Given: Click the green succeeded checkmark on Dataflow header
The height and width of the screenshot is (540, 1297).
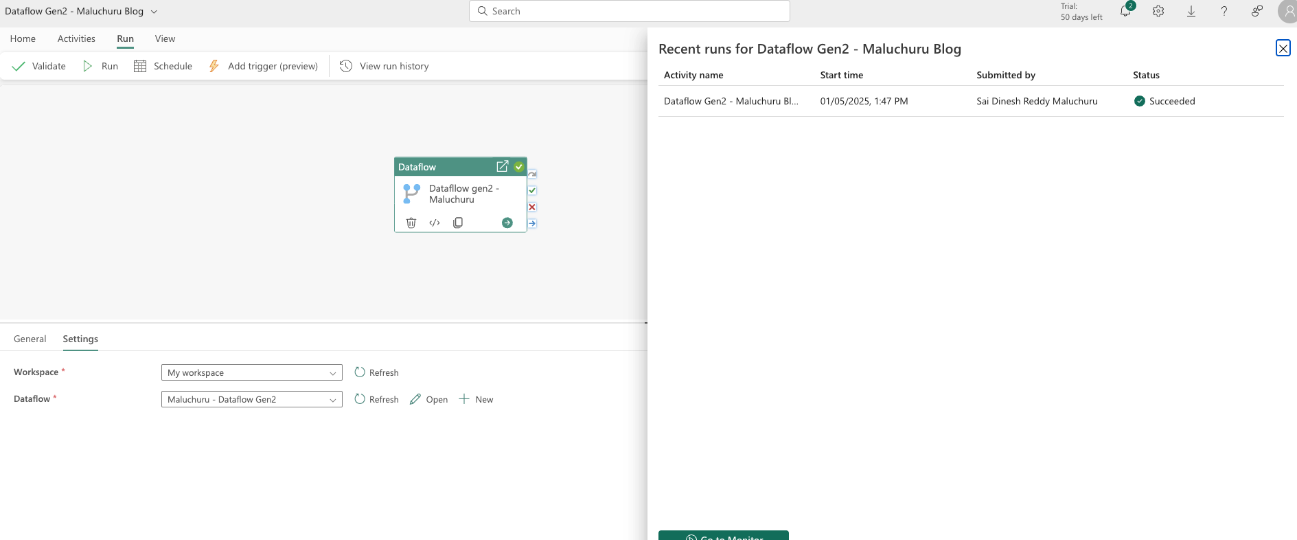Looking at the screenshot, I should point(519,167).
